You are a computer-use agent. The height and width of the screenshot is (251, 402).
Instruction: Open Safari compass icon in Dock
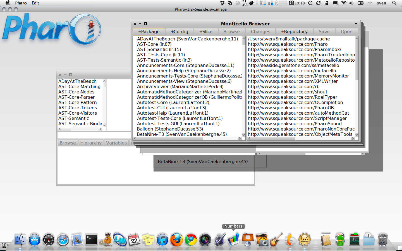pos(63,240)
